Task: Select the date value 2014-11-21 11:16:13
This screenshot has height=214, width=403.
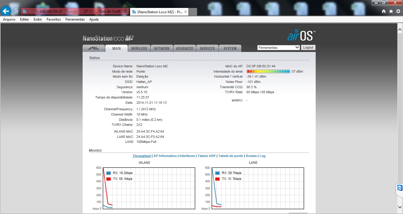Action: [152, 103]
